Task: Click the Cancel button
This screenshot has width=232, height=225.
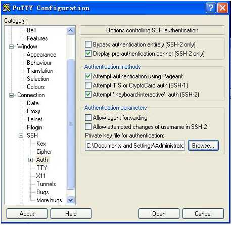Action: click(203, 214)
